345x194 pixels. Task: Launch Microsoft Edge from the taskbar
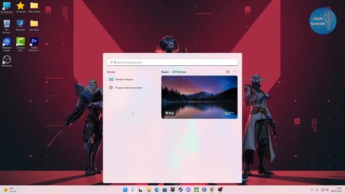(157, 190)
